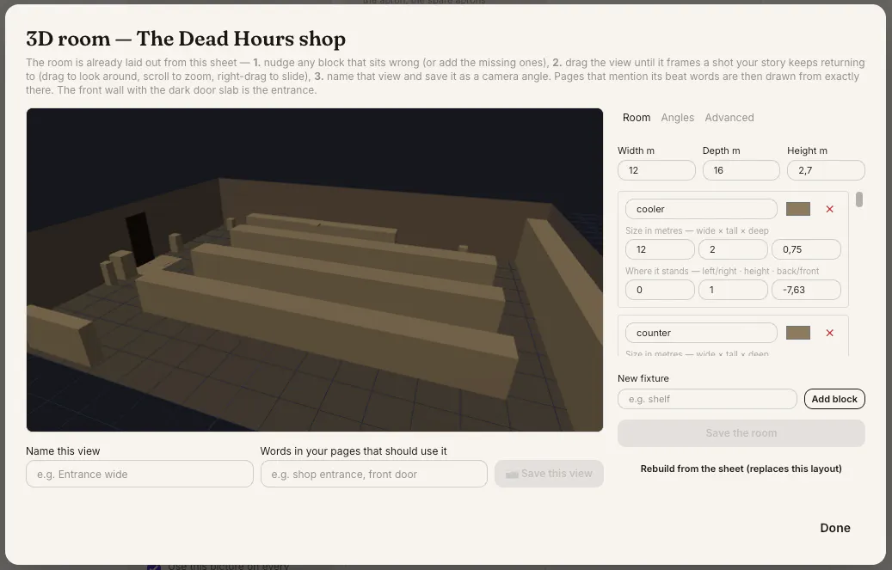Click Done to close the dialog
This screenshot has width=892, height=570.
click(835, 528)
